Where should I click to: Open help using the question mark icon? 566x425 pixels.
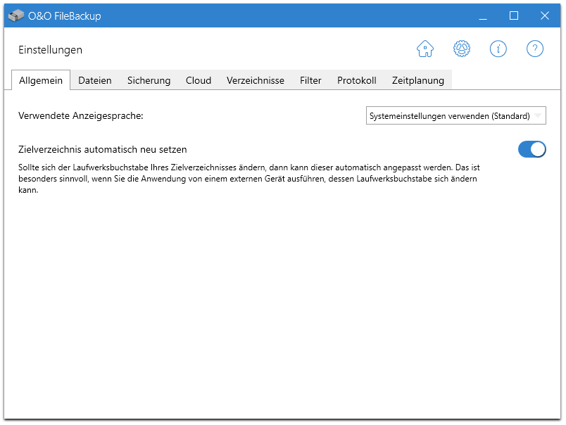click(534, 49)
